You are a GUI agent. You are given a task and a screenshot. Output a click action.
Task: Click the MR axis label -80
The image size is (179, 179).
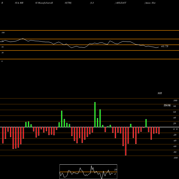(175, 152)
